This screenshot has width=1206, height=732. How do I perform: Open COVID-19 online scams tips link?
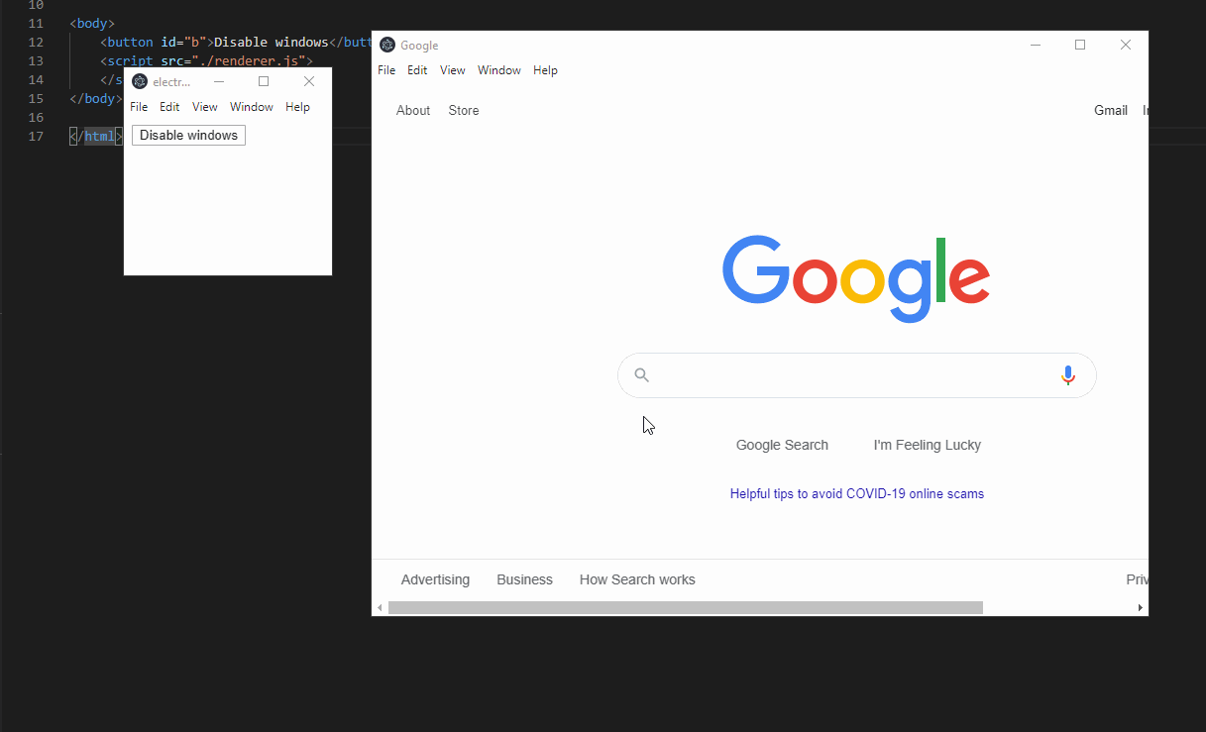coord(857,493)
